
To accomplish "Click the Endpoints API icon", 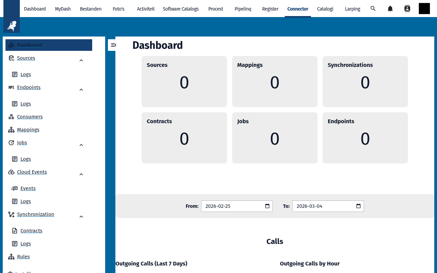I will pos(11,87).
